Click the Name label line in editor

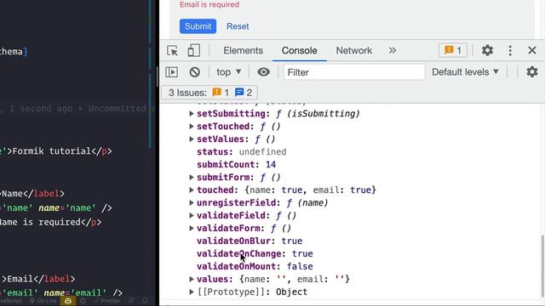(x=32, y=194)
